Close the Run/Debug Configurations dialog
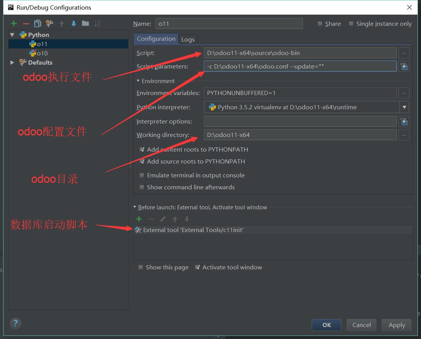This screenshot has height=339, width=421. pos(409,7)
